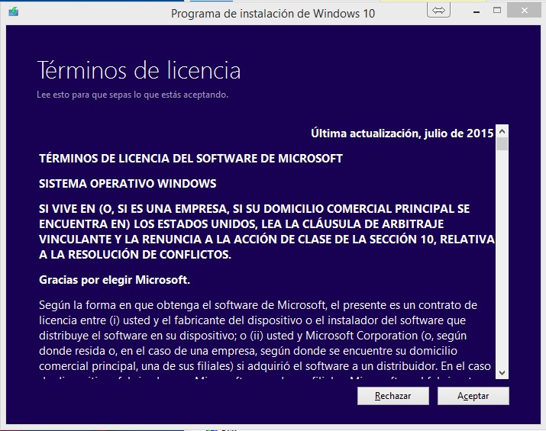Image resolution: width=546 pixels, height=431 pixels.
Task: Click 'SISTEMA OPERATIVO WINDOWS' line
Action: [128, 184]
